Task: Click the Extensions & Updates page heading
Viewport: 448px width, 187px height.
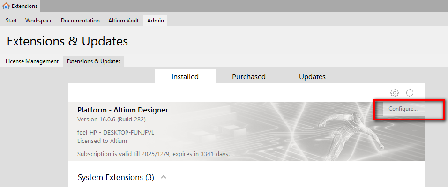Action: coord(67,41)
